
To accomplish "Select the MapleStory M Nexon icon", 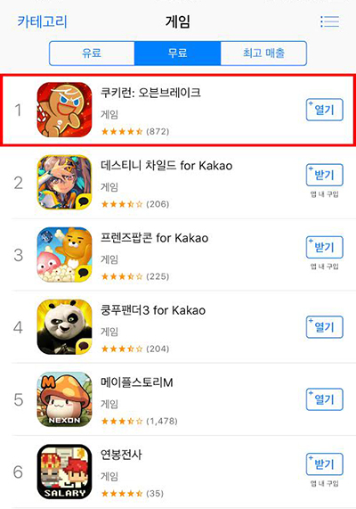I will tap(64, 399).
